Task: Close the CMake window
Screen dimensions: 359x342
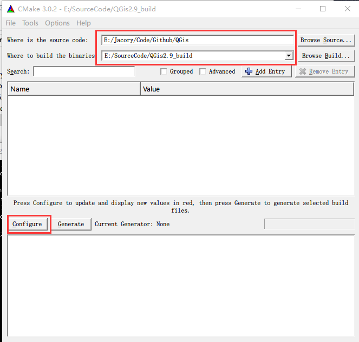Action: pyautogui.click(x=348, y=9)
